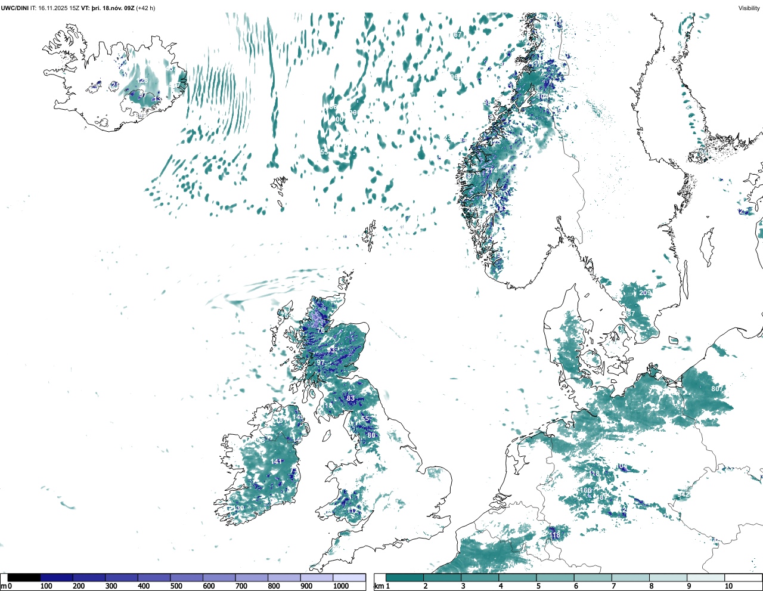Viewport: 763px width, 591px height.
Task: Select the 100–200 m dark blue swatch
Action: coord(57,577)
